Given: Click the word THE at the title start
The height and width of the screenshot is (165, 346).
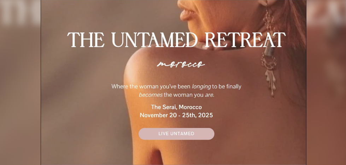Looking at the screenshot, I should (86, 40).
